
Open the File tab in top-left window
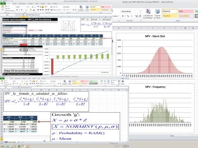point(2,4)
